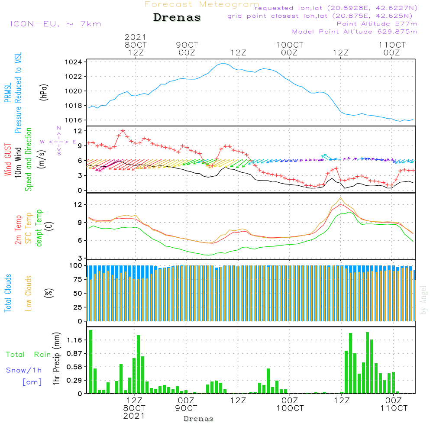Click the wind direction compass rose
This screenshot has height=433, width=433.
tap(58, 142)
